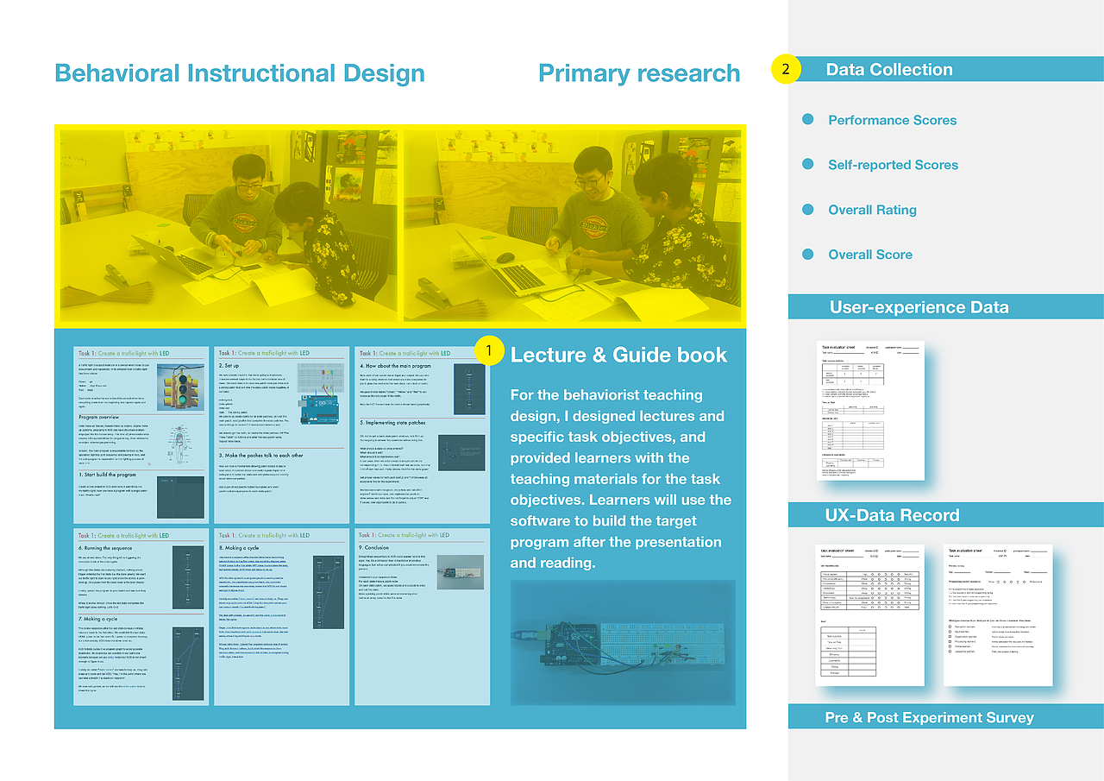
Task: Click the Lecture & Guide book heading
Action: point(619,355)
